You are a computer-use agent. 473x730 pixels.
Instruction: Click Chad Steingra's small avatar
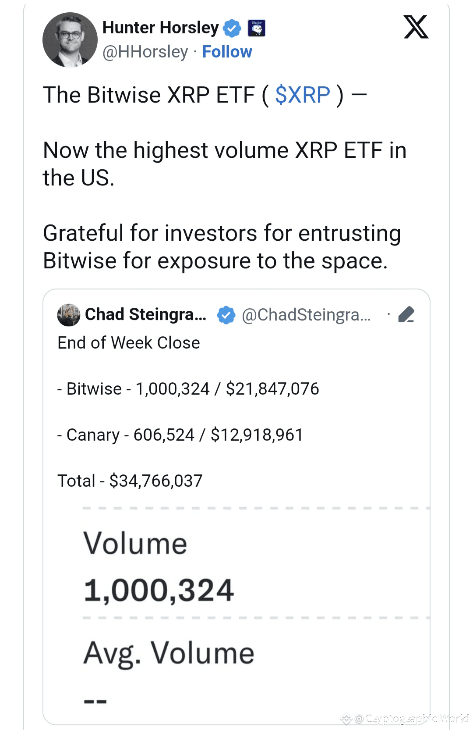[x=69, y=315]
